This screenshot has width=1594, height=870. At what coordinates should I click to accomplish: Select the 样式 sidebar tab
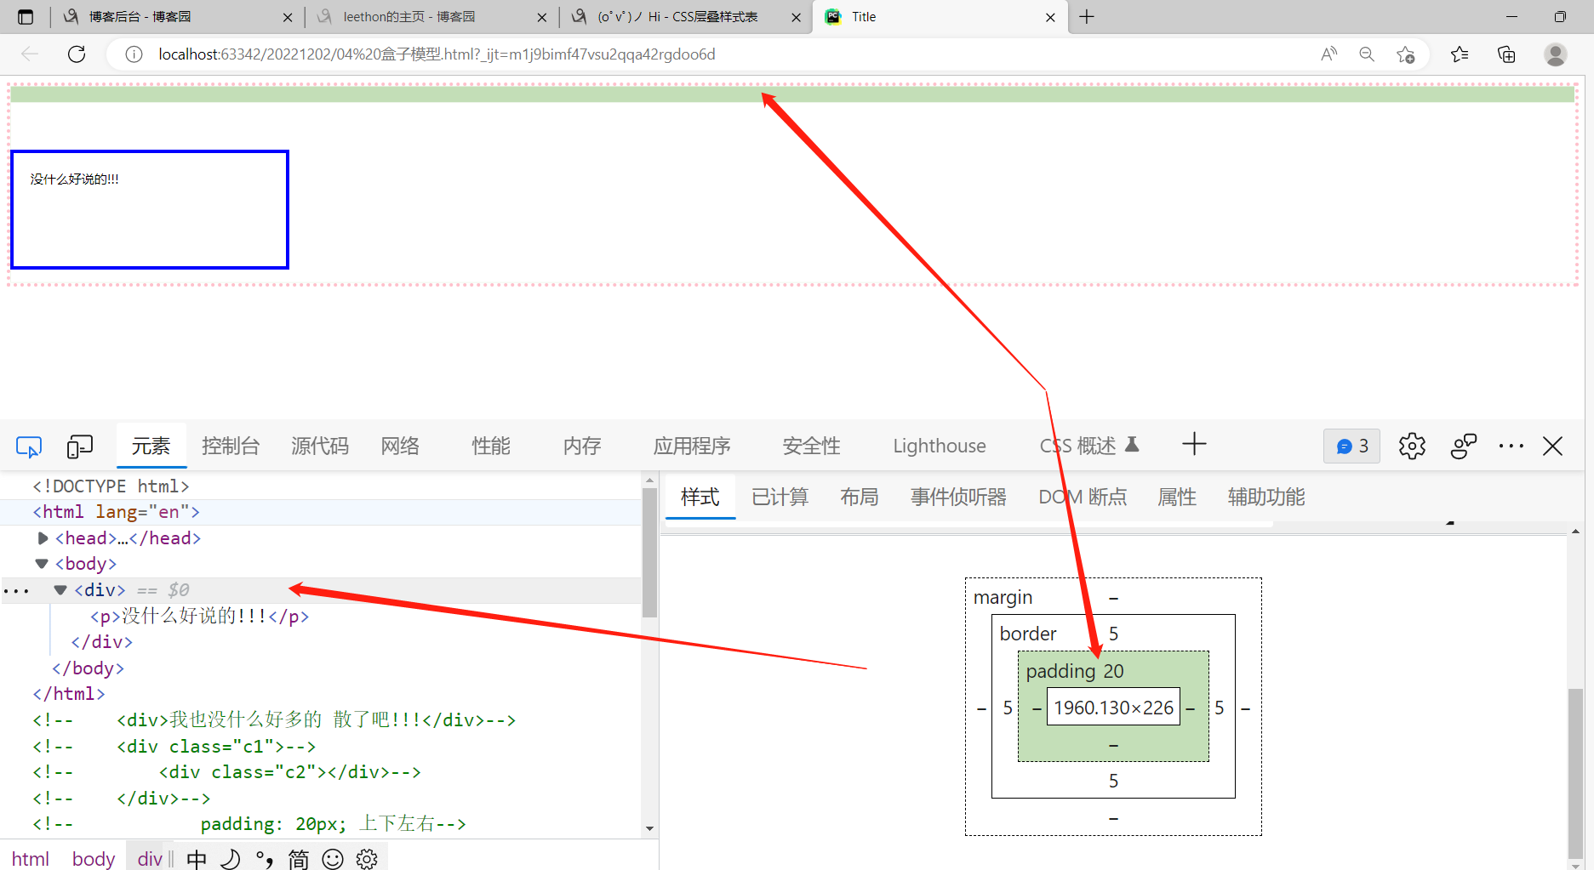point(700,498)
